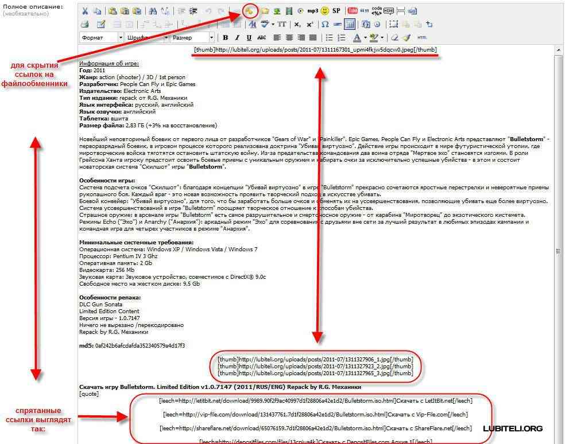
Task: Insert special character with Omega icon
Action: [x=325, y=25]
